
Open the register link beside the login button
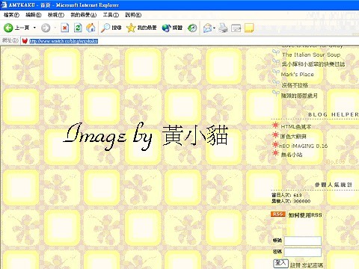pos(295,265)
